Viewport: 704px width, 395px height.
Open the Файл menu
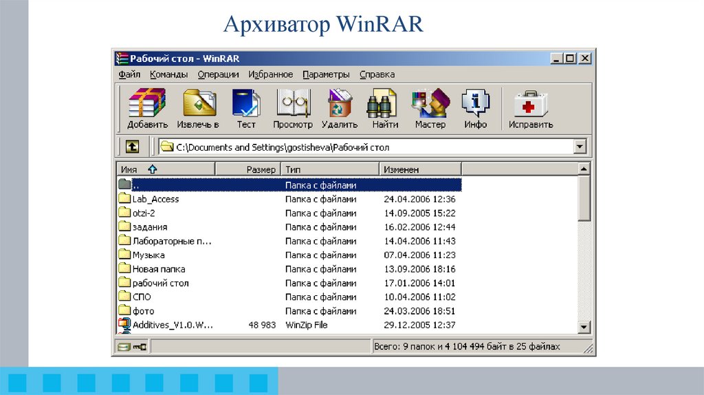click(129, 74)
